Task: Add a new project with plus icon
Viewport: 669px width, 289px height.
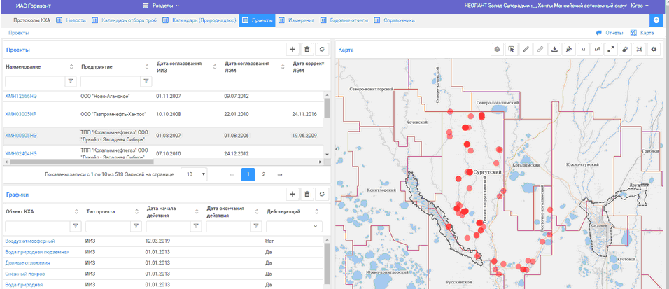Action: pyautogui.click(x=292, y=49)
